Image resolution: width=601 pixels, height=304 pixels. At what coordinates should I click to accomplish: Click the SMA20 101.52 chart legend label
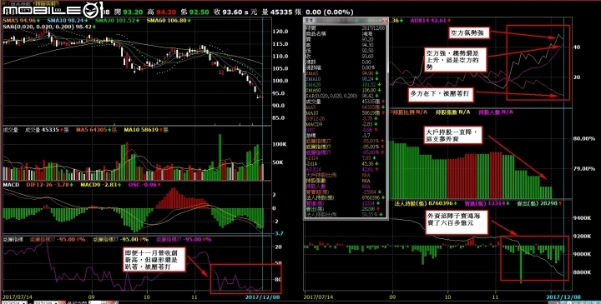tap(118, 20)
